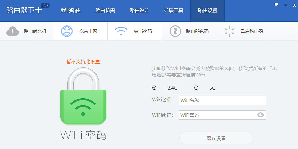Open the title bar dropdown menu arrow
298x149 pixels.
(x=276, y=5)
